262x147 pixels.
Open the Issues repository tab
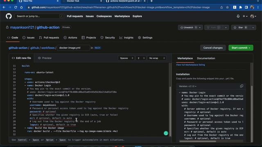pyautogui.click(x=28, y=38)
